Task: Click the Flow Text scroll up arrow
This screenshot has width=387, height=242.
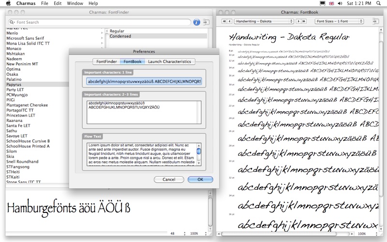Action: (199, 146)
